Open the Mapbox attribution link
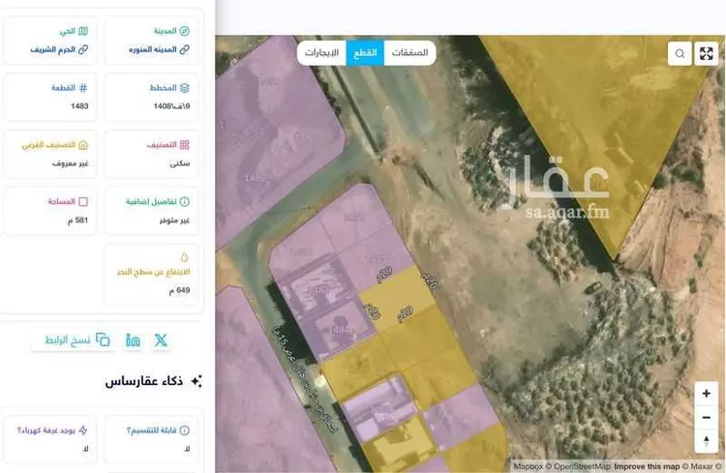 point(528,466)
